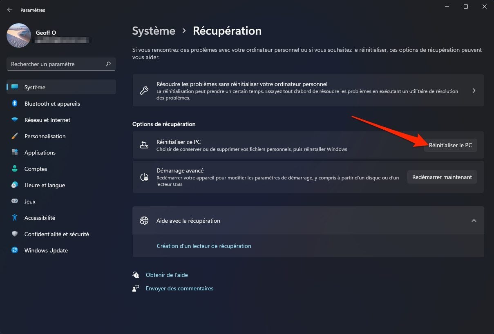Click the Système monitor icon
The height and width of the screenshot is (334, 494).
(x=15, y=87)
